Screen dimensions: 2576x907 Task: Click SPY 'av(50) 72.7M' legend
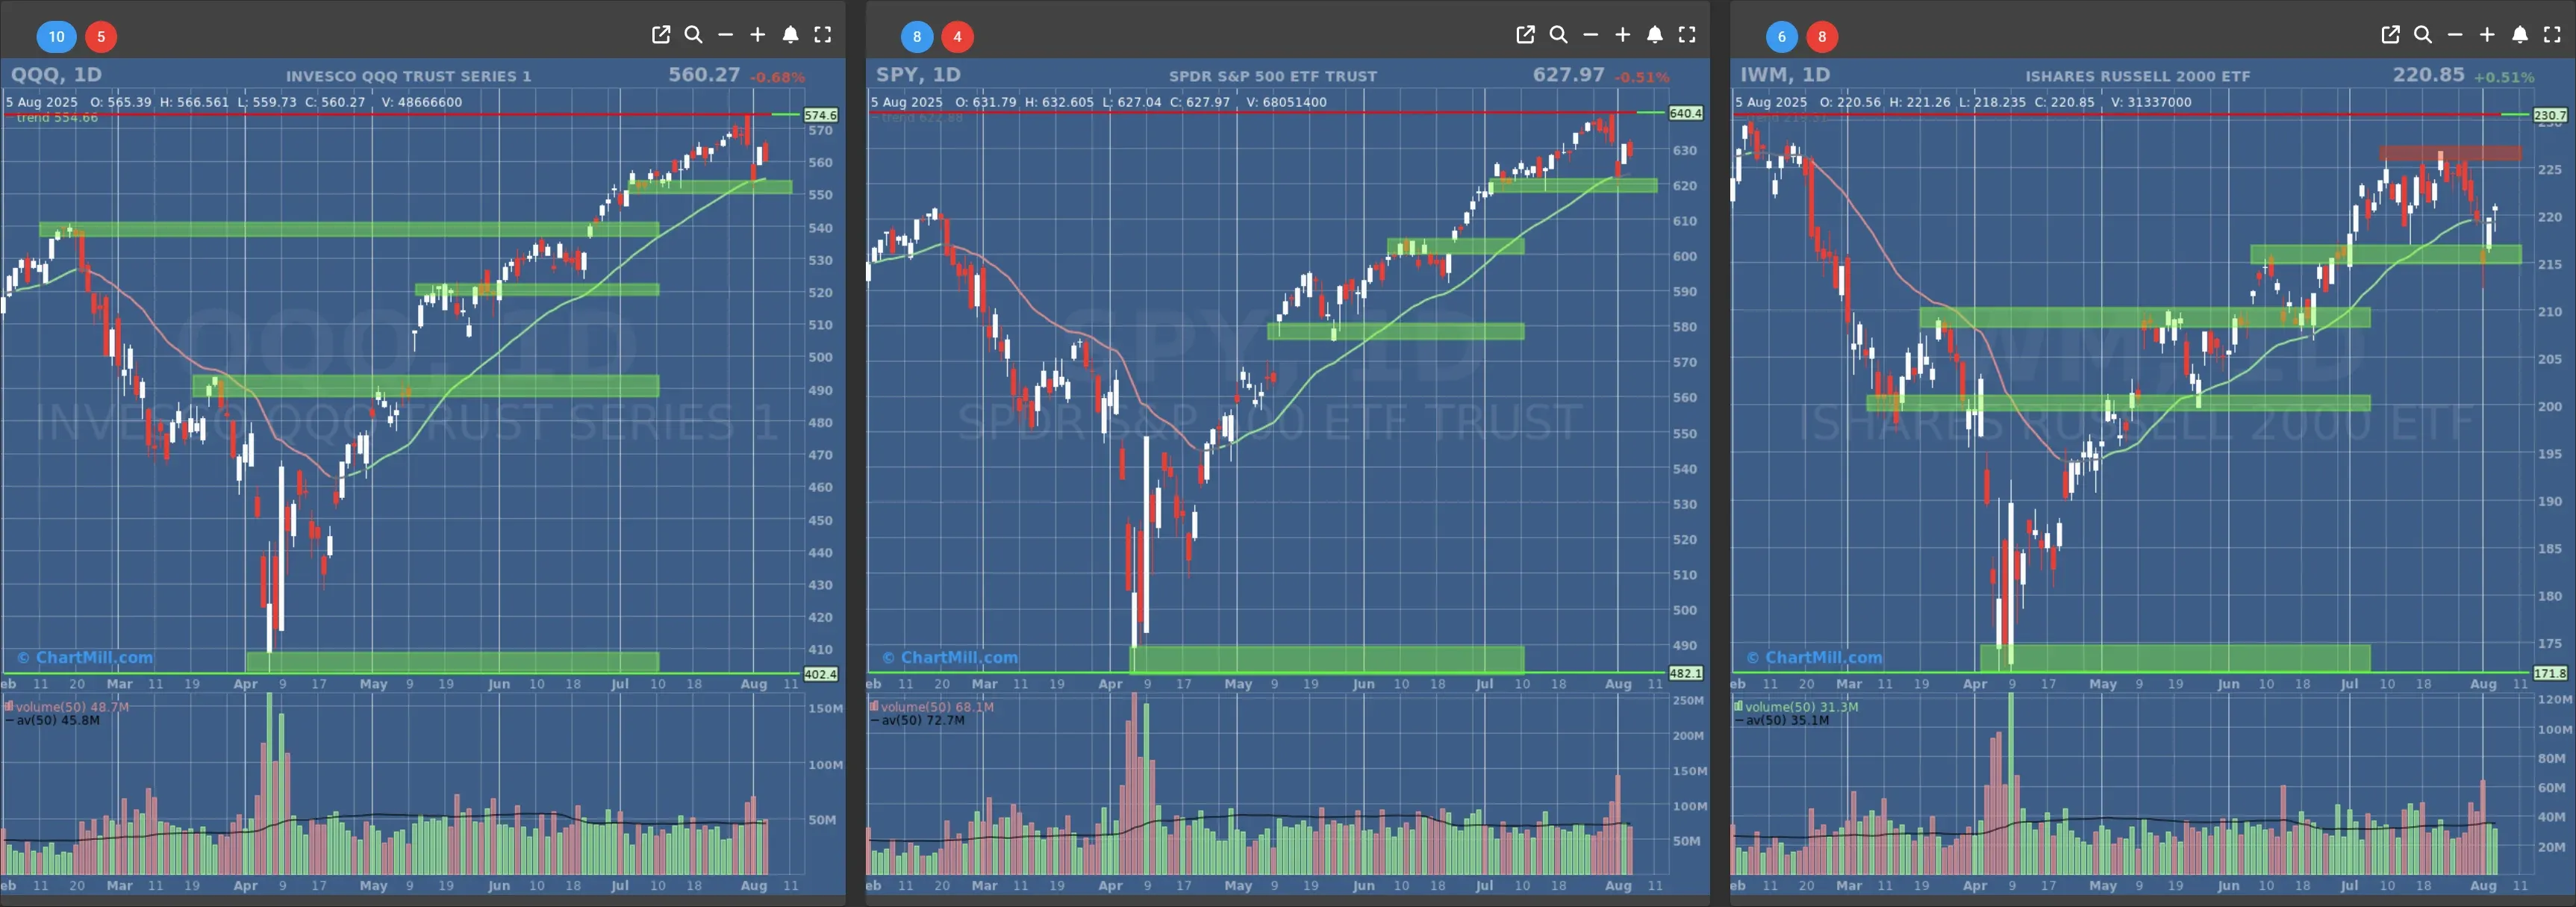(917, 720)
